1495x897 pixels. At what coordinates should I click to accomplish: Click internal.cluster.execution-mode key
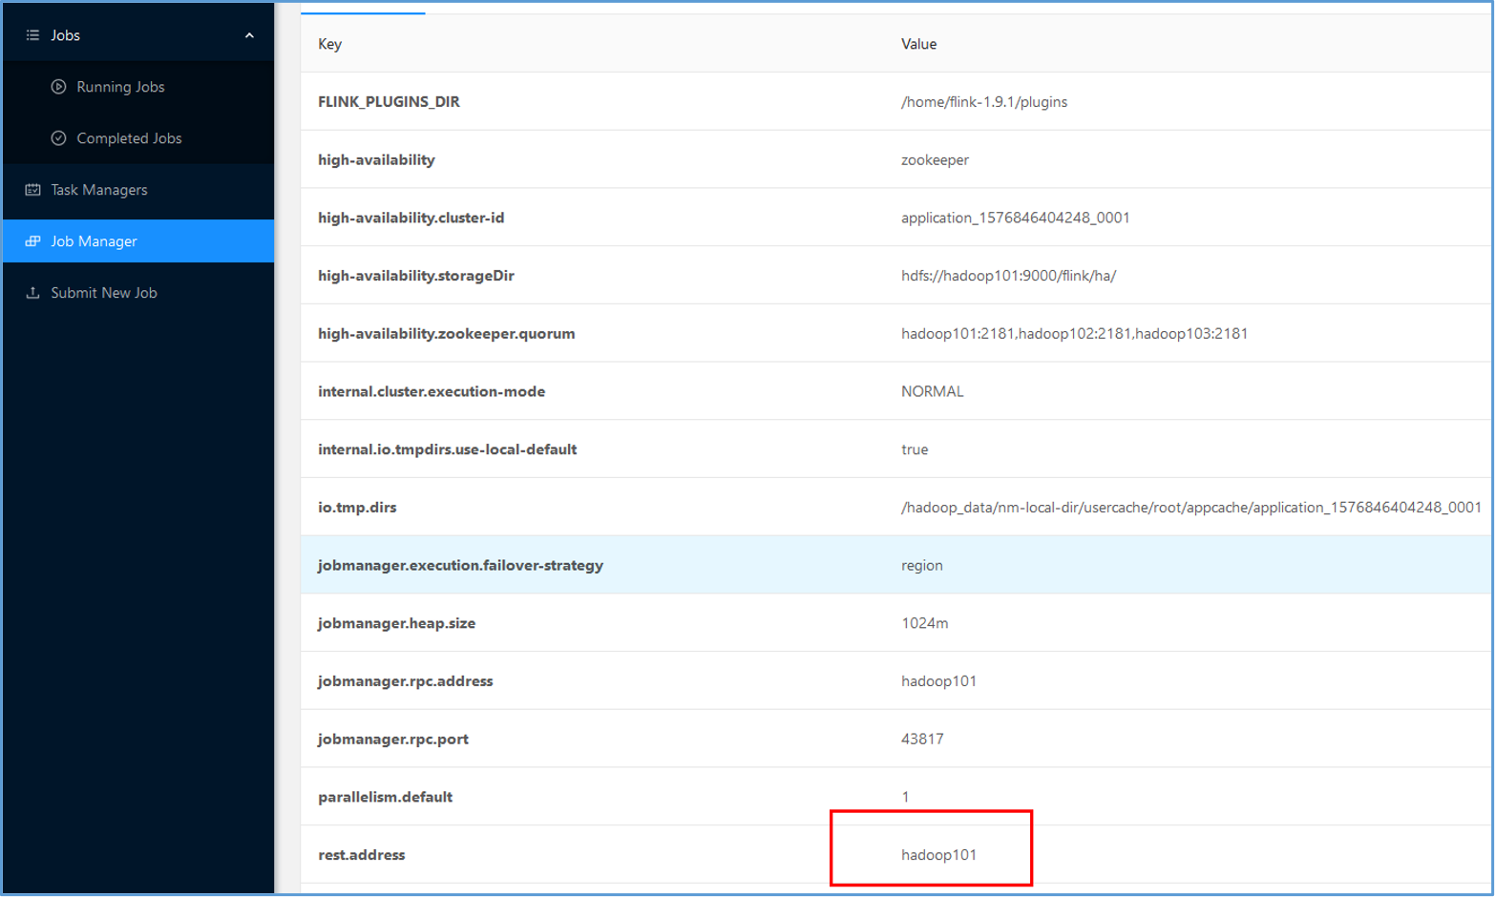(x=432, y=391)
